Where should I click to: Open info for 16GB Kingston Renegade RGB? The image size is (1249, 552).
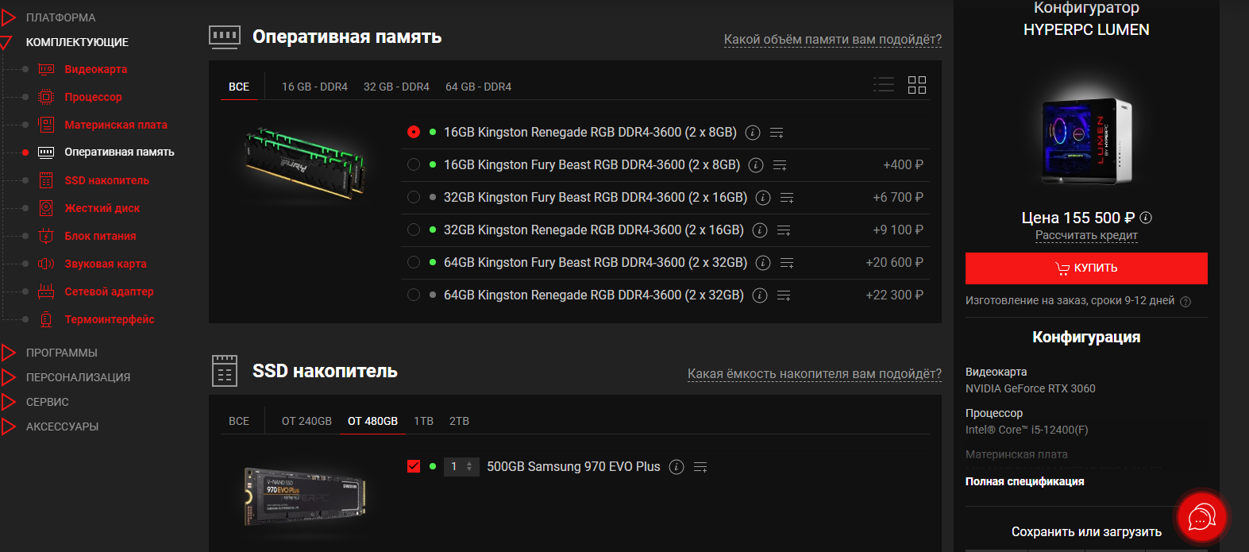tap(753, 133)
